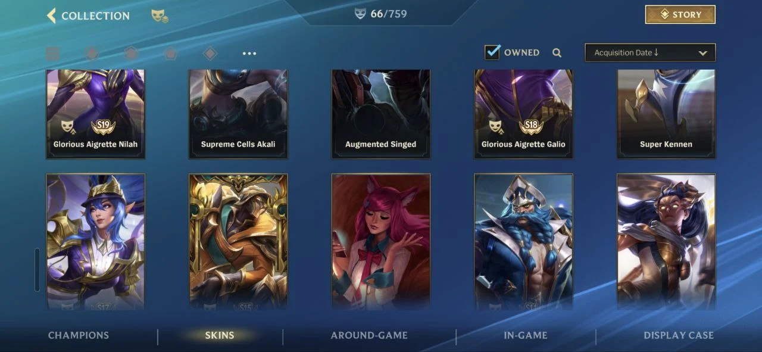Click the vertical scroll indicator on left edge
The height and width of the screenshot is (352, 762).
tap(38, 270)
